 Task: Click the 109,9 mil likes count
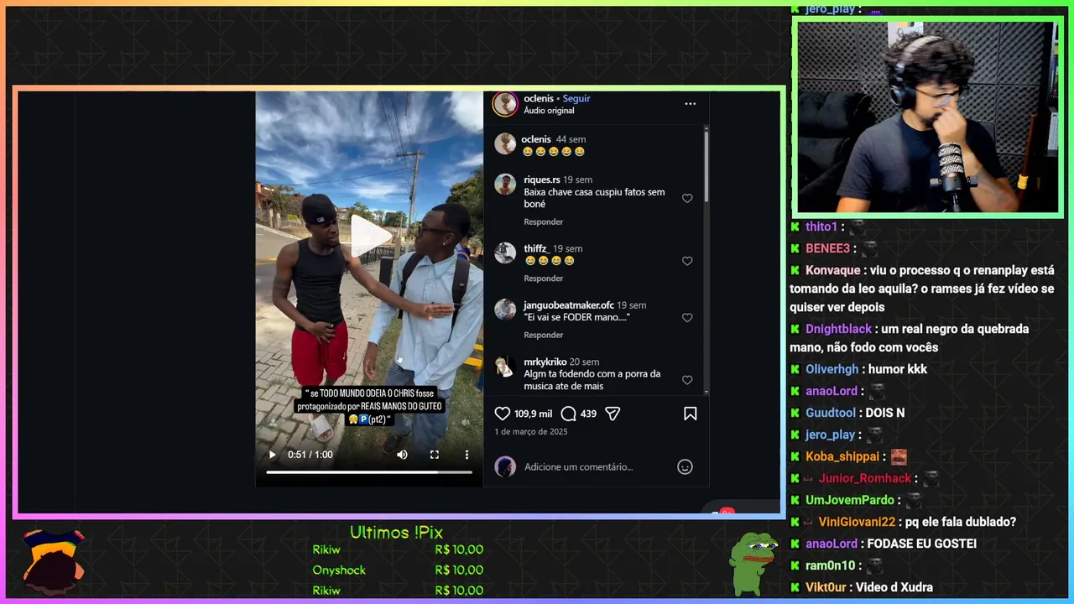(533, 414)
